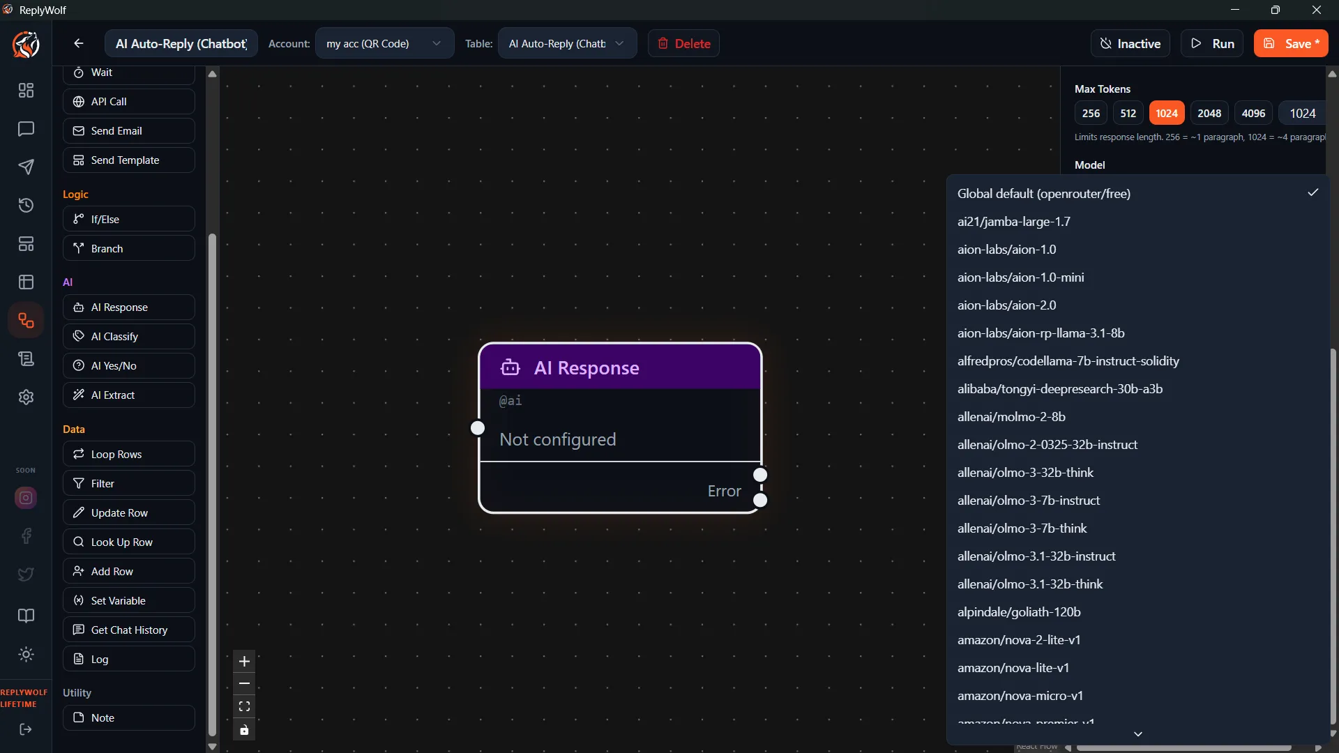Add the Branch logic node
1339x753 pixels.
pos(128,248)
